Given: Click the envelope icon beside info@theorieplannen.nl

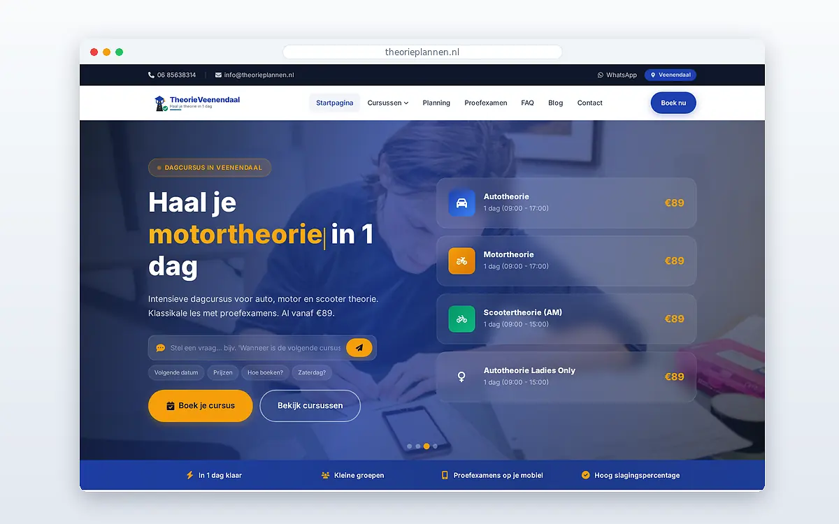Looking at the screenshot, I should pos(218,75).
